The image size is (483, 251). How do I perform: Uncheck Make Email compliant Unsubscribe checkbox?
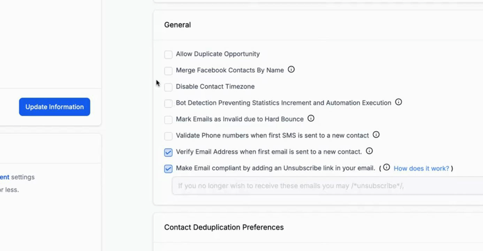pyautogui.click(x=168, y=169)
